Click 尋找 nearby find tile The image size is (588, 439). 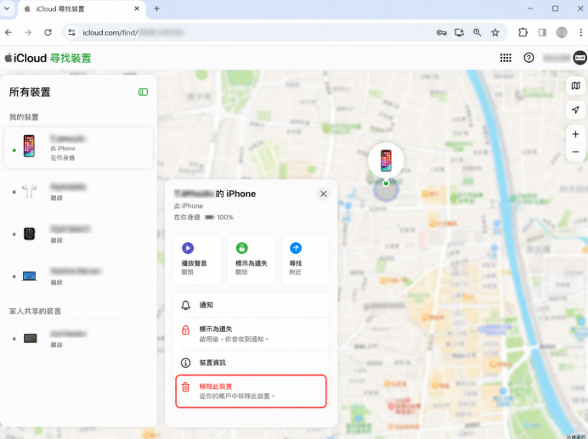305,260
